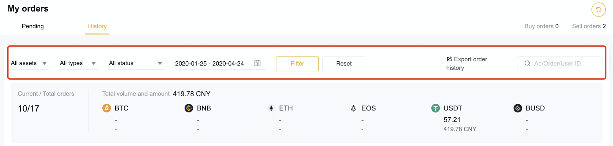Click the search magnifier icon

point(528,63)
